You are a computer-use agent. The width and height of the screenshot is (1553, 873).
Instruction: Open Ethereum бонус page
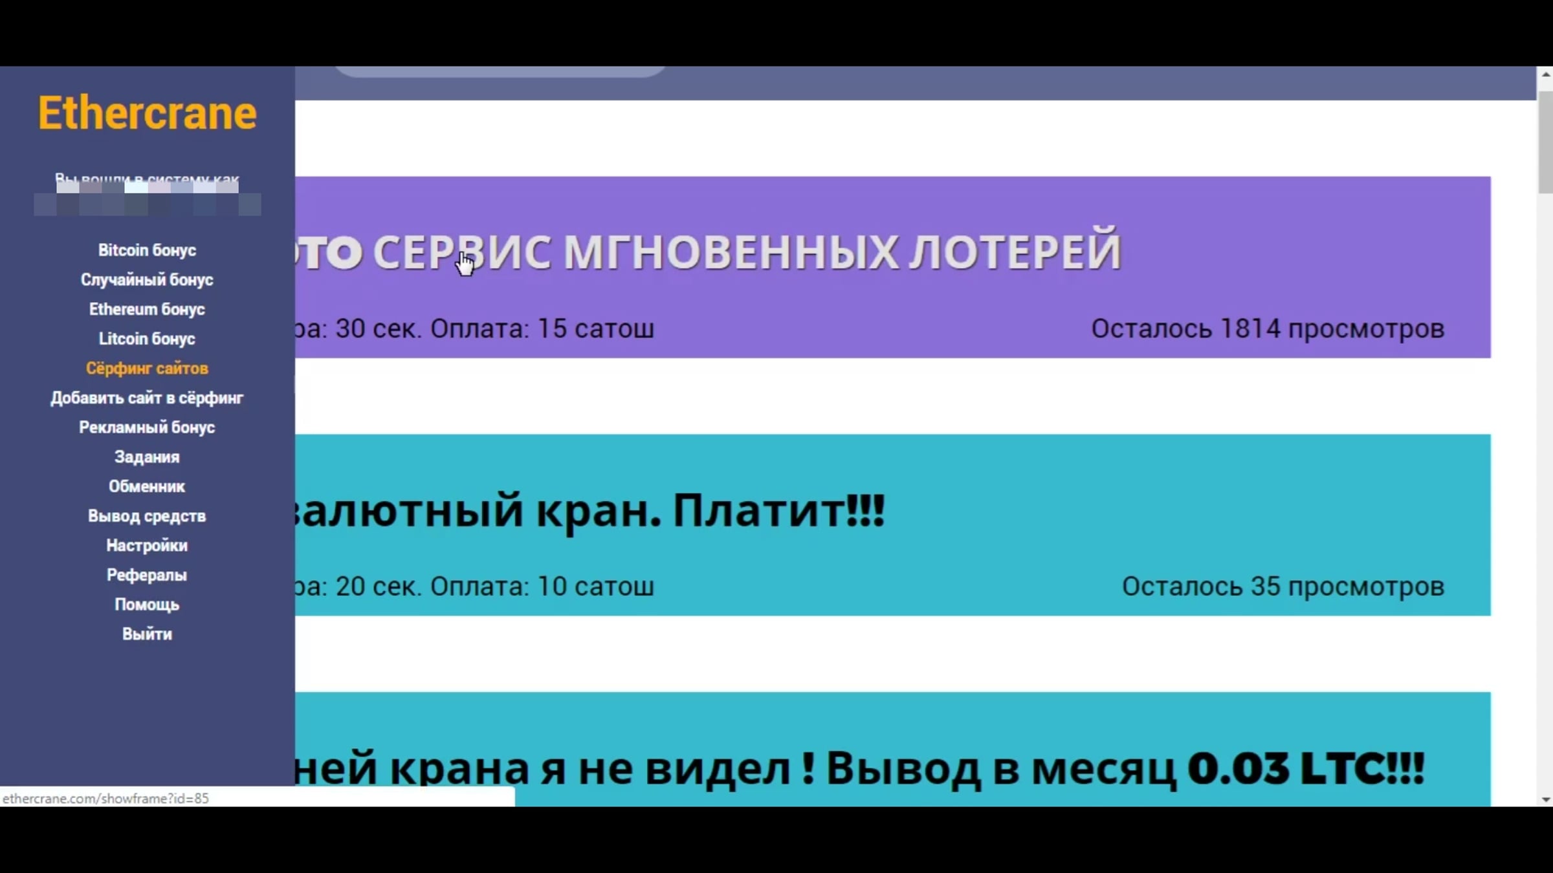[x=147, y=309]
